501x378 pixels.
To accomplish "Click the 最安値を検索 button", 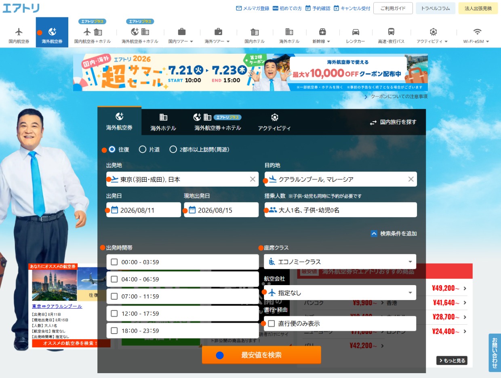I will [261, 355].
